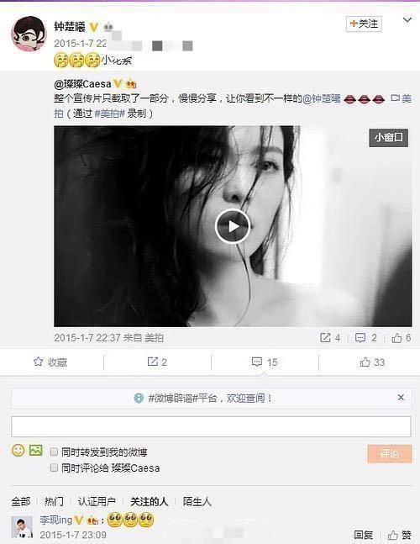Follow 钟楚曦 with the 关注 button
Viewport: 420px width, 544px height.
[x=364, y=24]
